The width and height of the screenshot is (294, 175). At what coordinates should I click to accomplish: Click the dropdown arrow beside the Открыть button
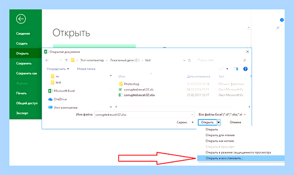pyautogui.click(x=219, y=122)
